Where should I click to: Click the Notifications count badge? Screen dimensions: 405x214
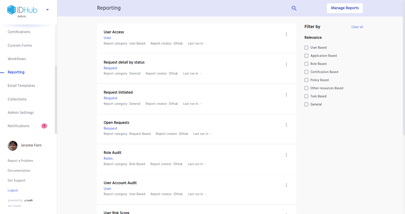[x=44, y=126]
